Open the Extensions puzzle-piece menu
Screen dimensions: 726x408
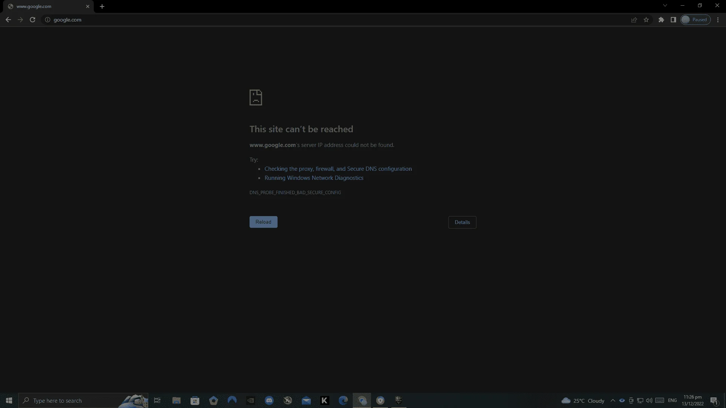click(661, 20)
